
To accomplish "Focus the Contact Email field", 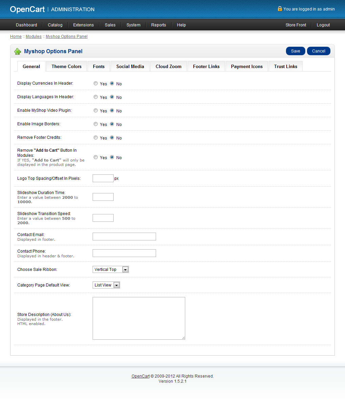I will point(124,236).
